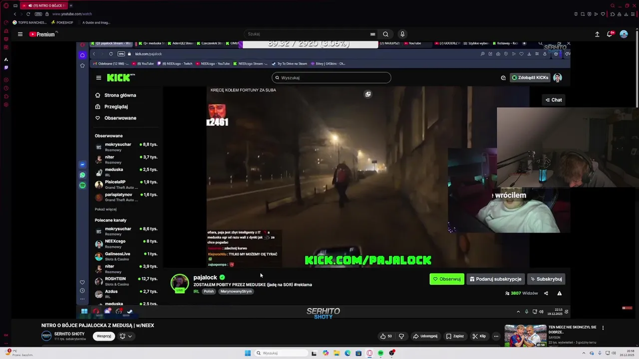
Task: Open the Windows Start button
Action: pos(248,353)
